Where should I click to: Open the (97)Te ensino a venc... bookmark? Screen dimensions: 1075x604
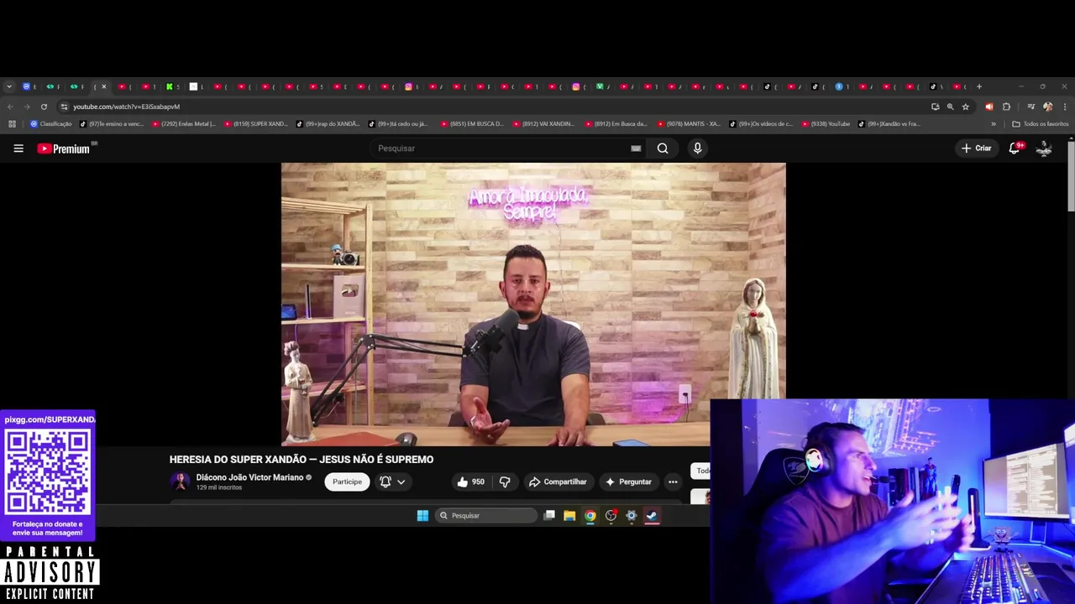pyautogui.click(x=112, y=124)
